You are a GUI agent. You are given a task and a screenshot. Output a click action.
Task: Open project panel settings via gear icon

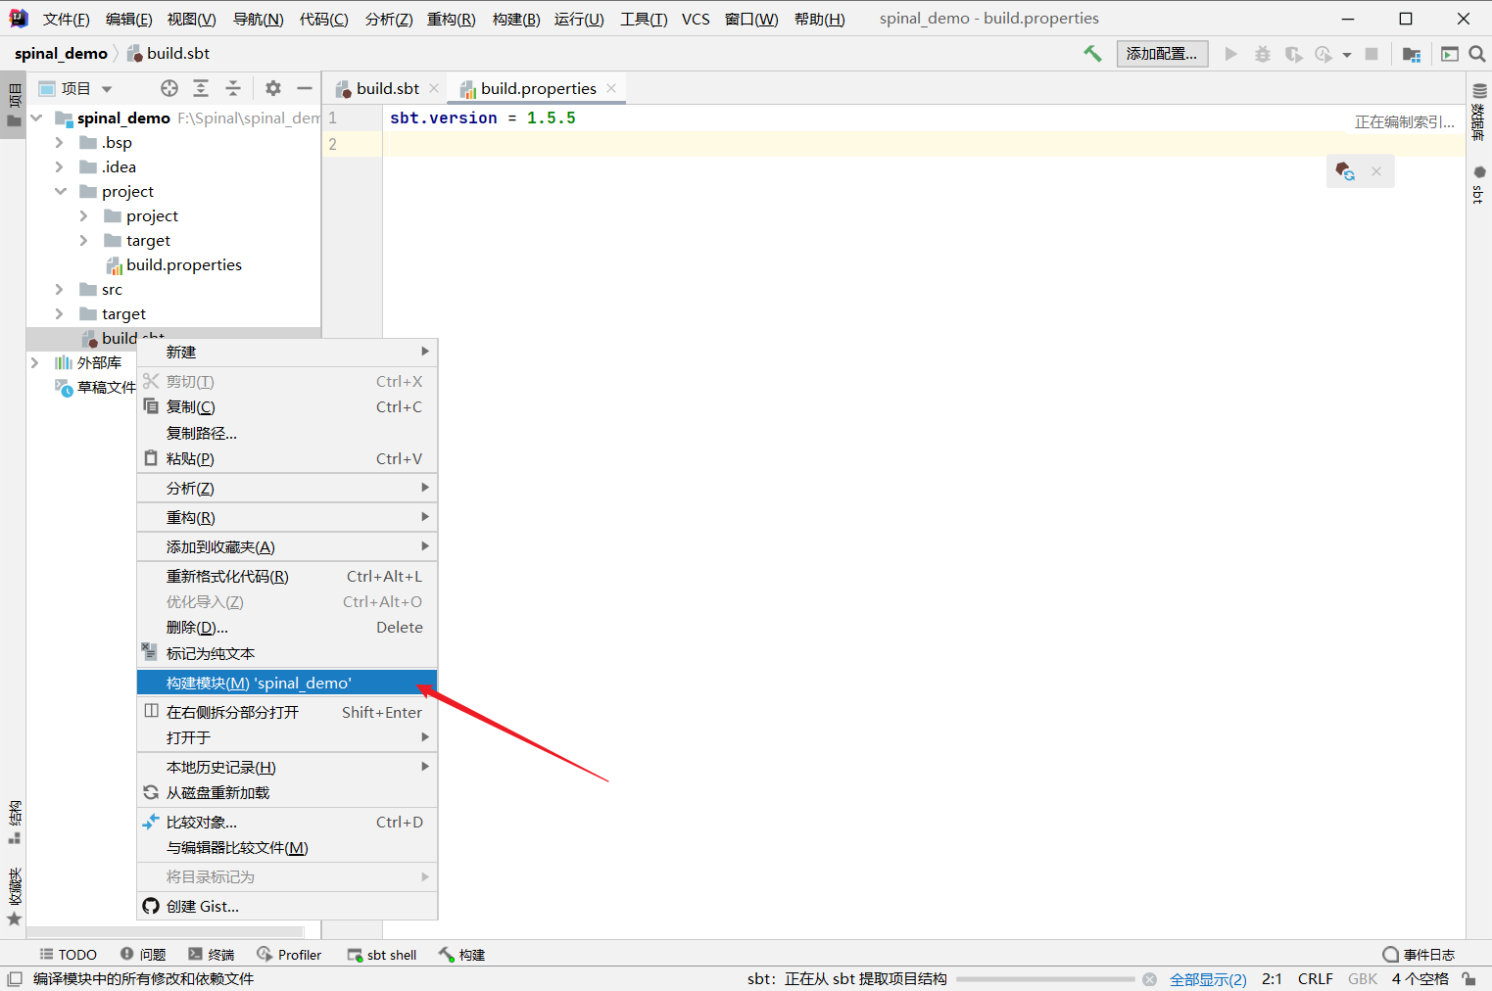(x=272, y=88)
